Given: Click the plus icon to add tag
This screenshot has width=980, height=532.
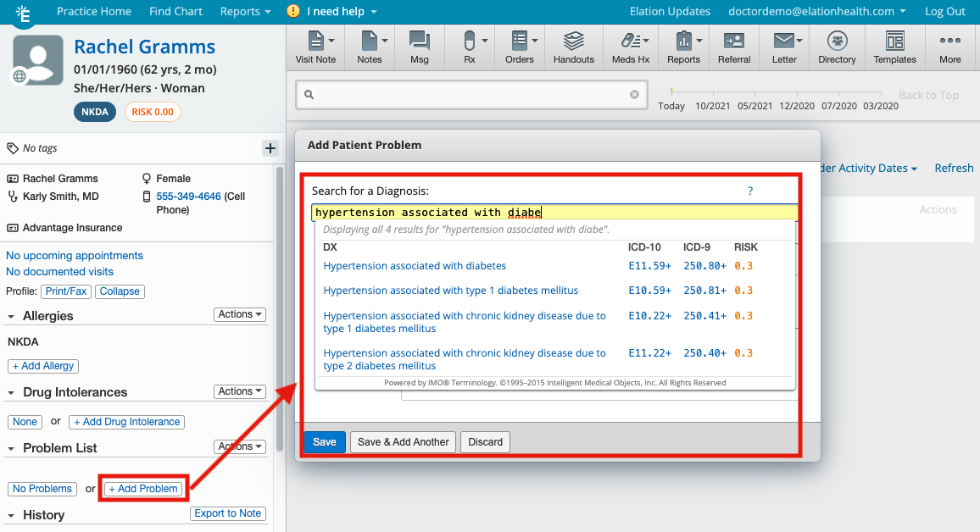Looking at the screenshot, I should (270, 148).
